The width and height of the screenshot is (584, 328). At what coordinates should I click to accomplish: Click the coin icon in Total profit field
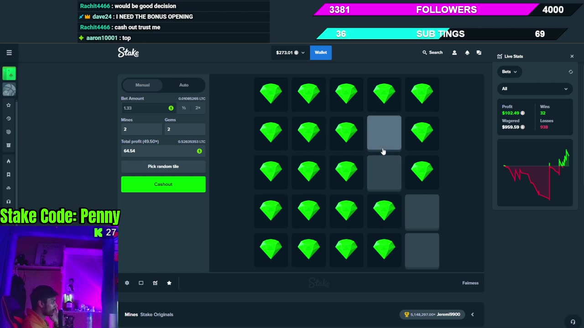point(199,151)
